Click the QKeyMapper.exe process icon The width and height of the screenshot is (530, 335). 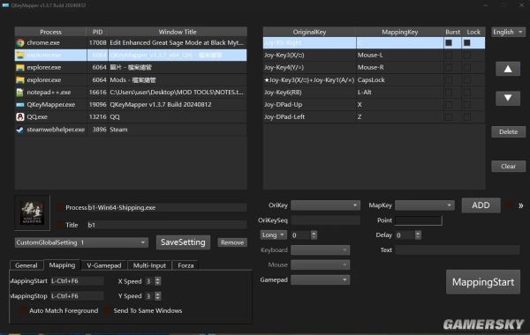click(x=20, y=105)
